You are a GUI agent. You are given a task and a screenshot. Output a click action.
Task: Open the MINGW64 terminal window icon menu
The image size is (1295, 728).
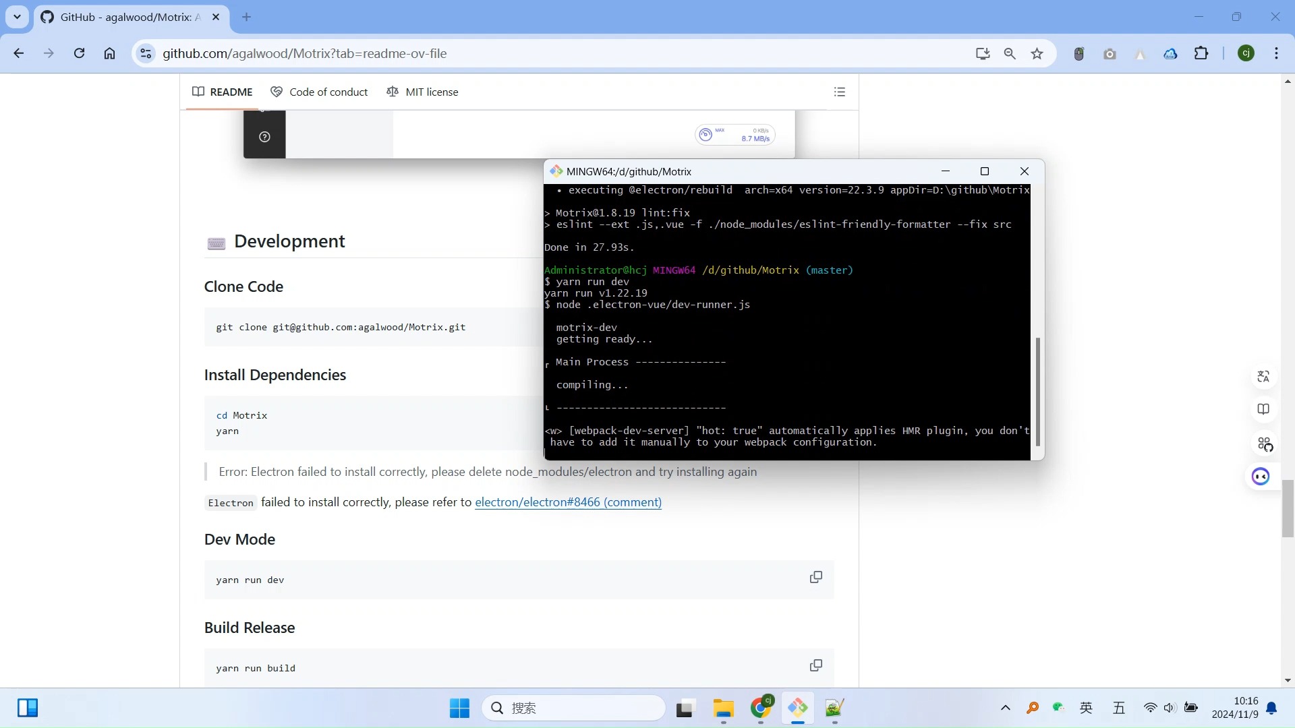click(556, 171)
